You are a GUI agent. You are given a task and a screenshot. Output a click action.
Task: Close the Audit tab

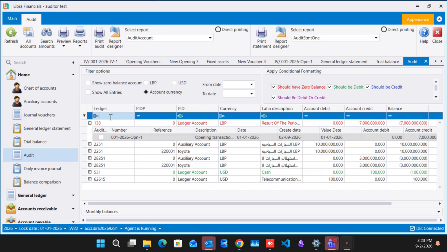(x=426, y=61)
